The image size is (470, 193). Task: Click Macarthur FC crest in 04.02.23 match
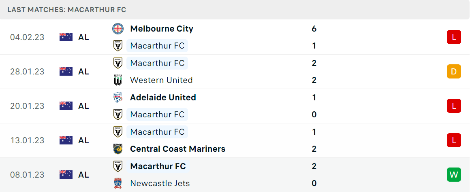tap(118, 46)
